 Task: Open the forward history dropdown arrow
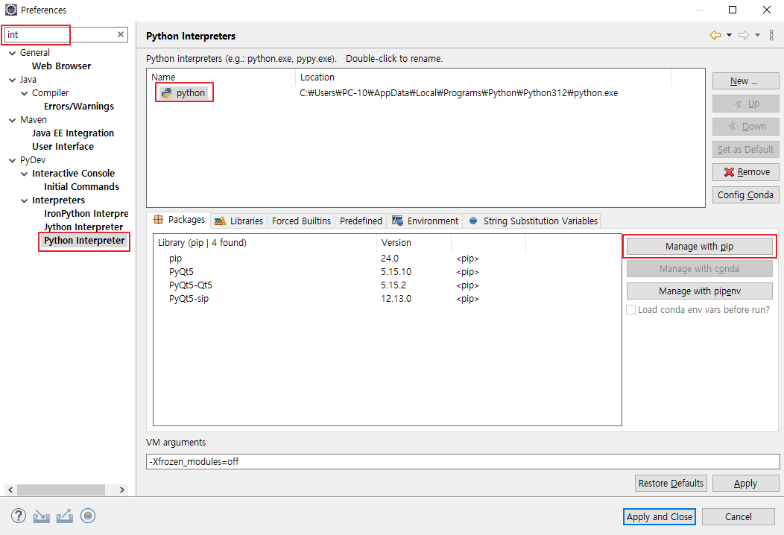757,35
